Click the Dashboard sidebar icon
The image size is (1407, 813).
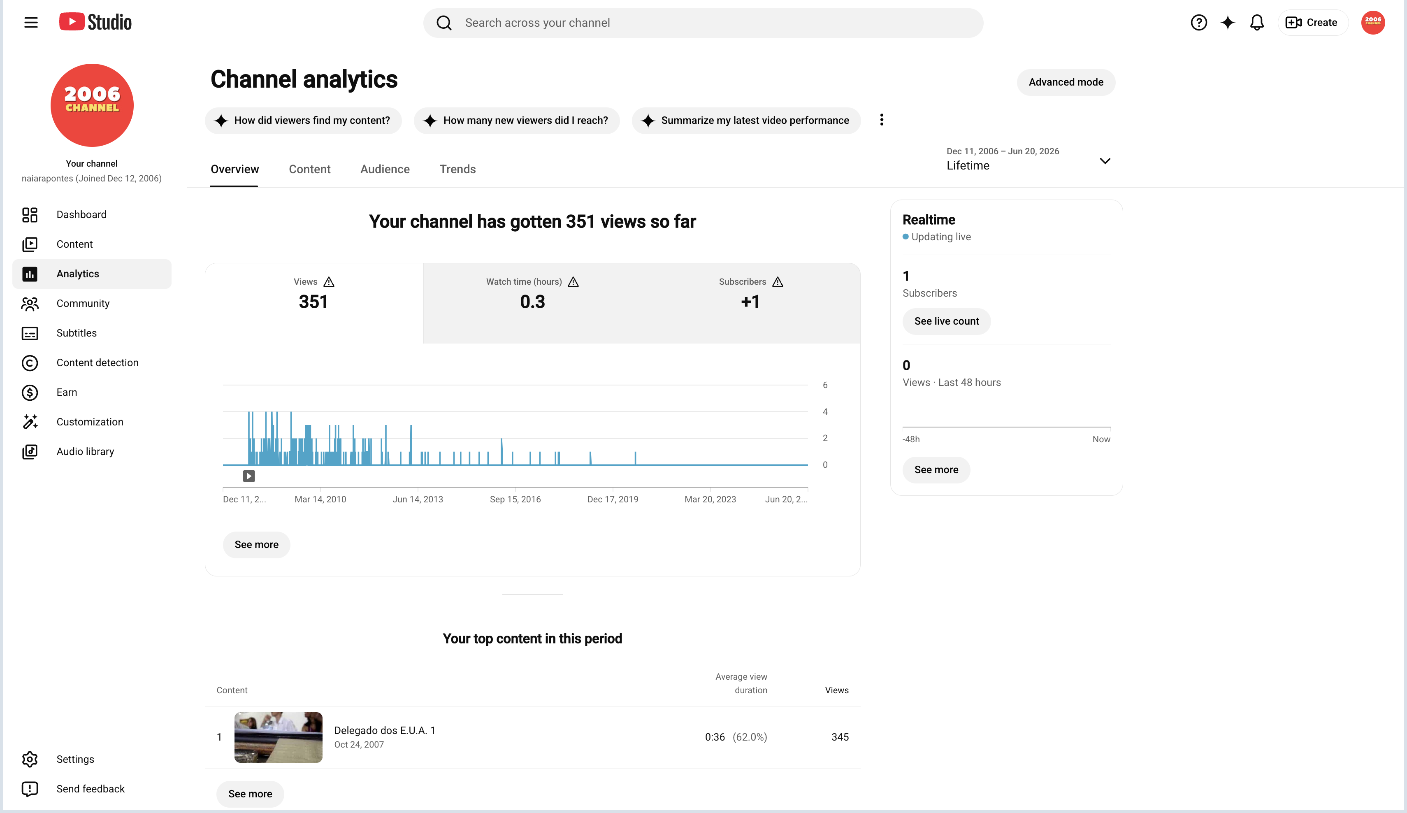pos(30,214)
